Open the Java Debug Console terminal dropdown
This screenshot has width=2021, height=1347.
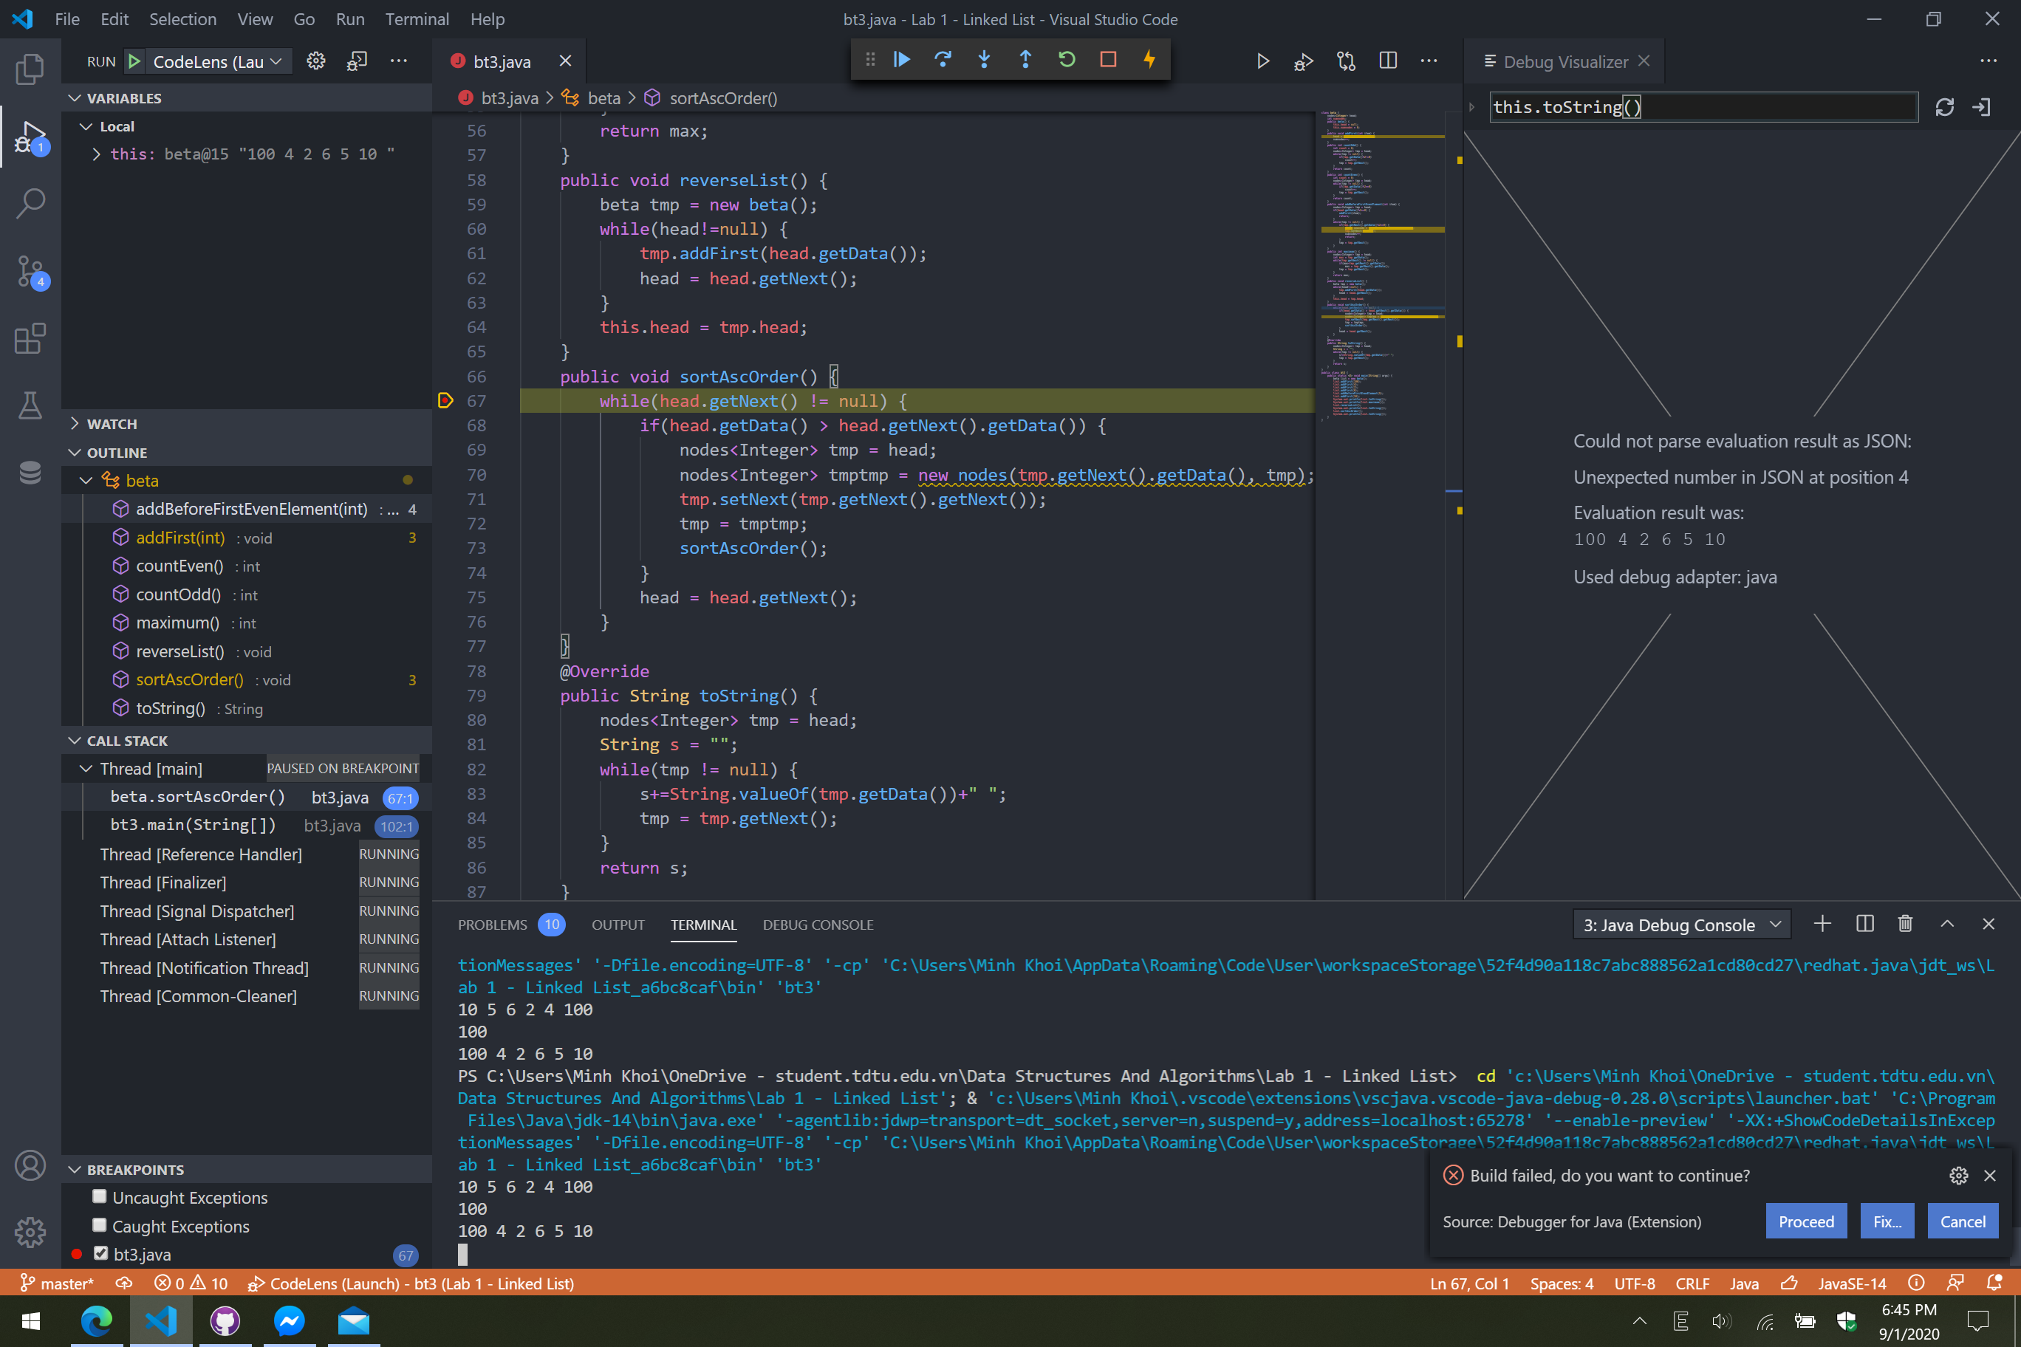1775,925
